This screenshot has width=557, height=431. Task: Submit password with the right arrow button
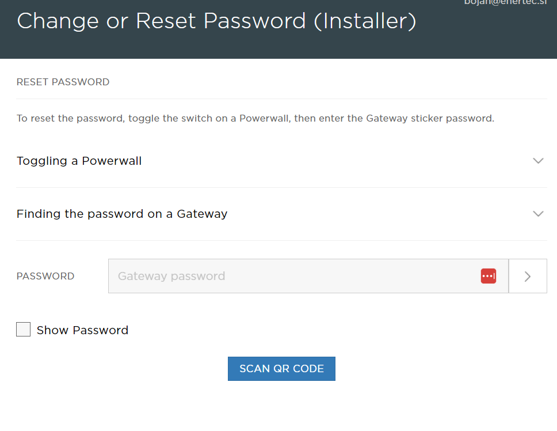click(528, 276)
